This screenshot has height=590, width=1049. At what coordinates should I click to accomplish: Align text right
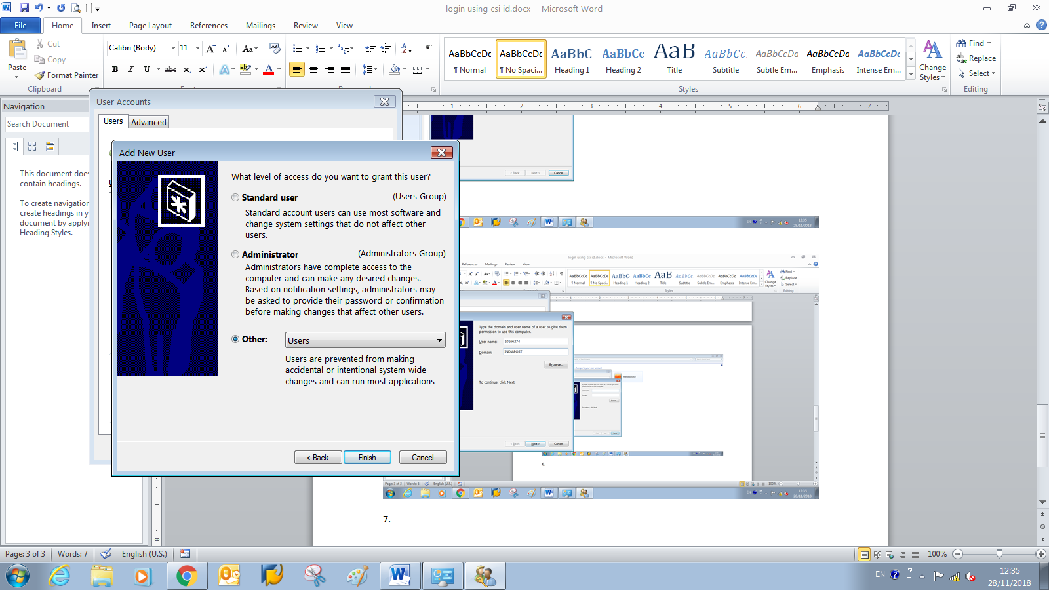[x=329, y=69]
